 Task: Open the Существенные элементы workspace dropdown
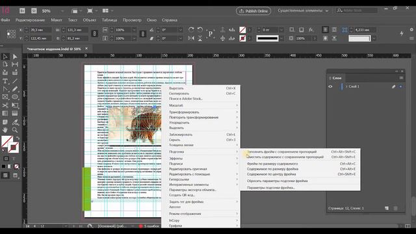(303, 10)
